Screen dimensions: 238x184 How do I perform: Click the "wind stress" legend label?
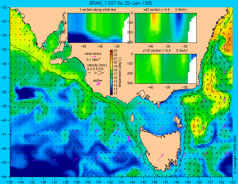click(x=93, y=54)
